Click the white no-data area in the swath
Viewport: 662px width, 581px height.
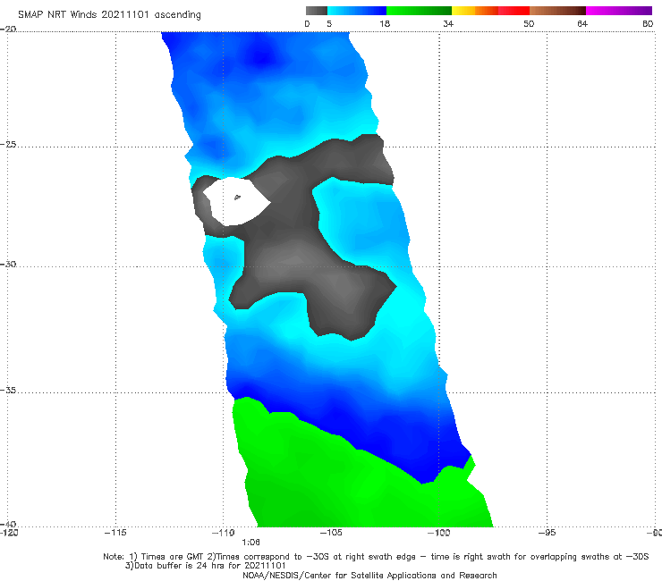point(236,201)
